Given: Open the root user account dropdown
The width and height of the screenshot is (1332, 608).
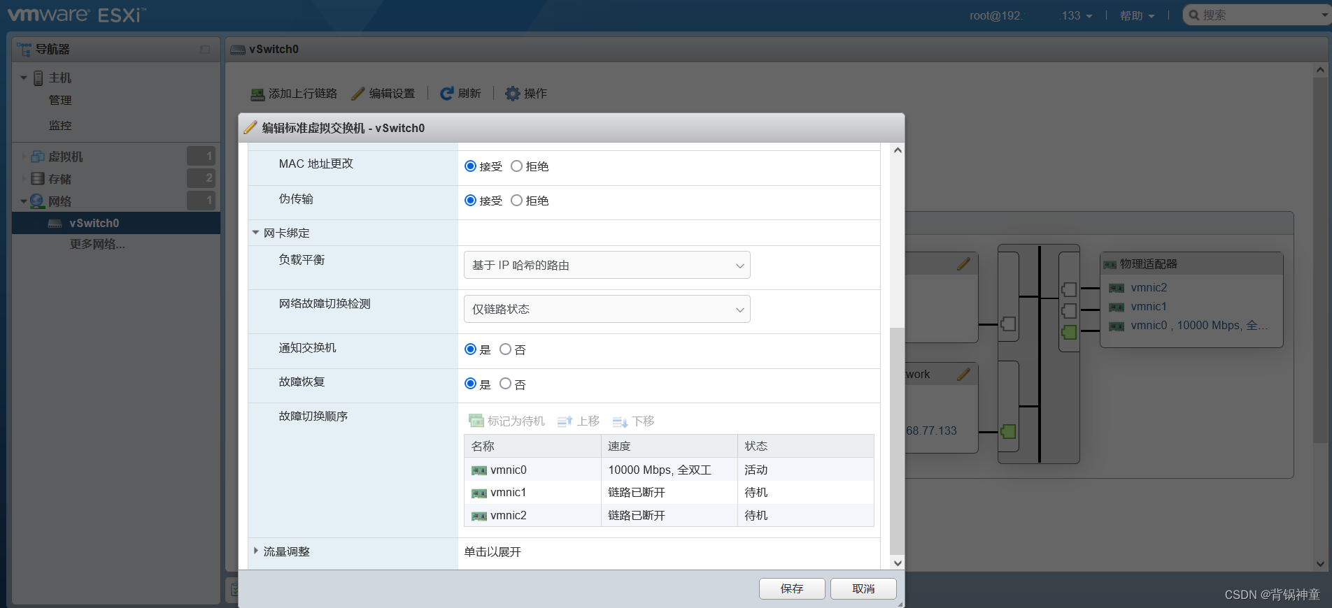Looking at the screenshot, I should pos(1030,15).
